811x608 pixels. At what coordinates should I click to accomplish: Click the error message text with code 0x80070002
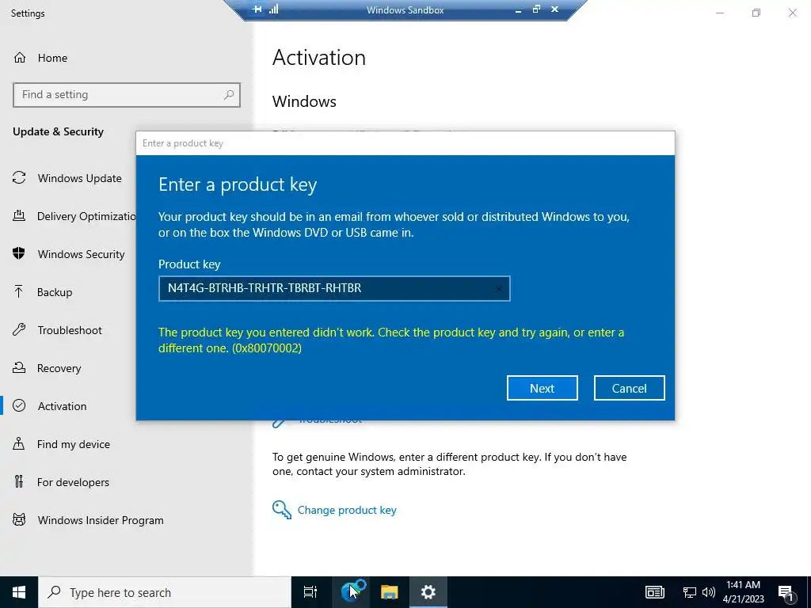point(391,340)
